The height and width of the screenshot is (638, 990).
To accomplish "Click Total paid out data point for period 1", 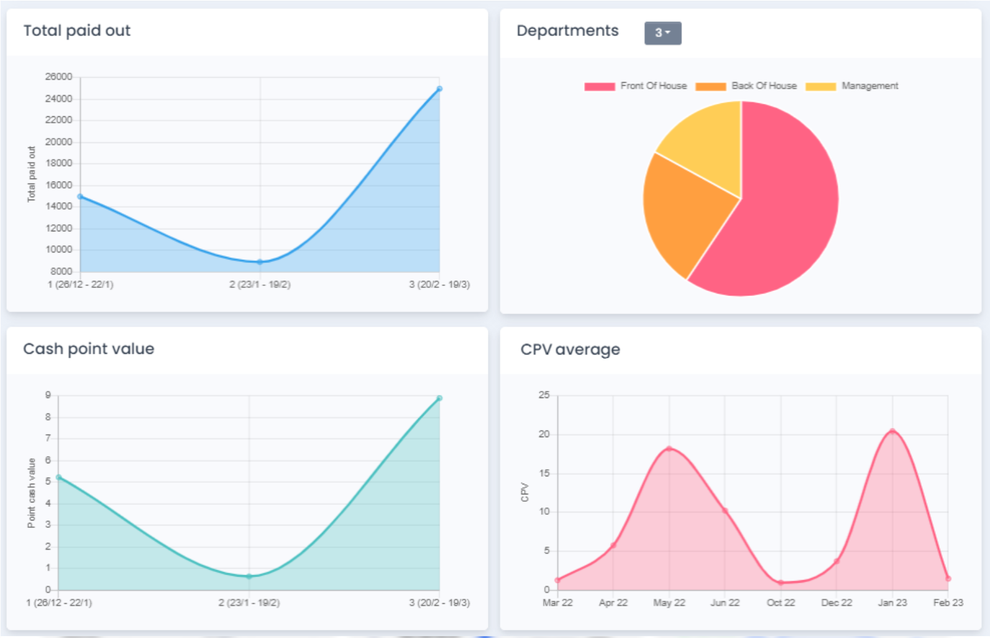I will (80, 196).
